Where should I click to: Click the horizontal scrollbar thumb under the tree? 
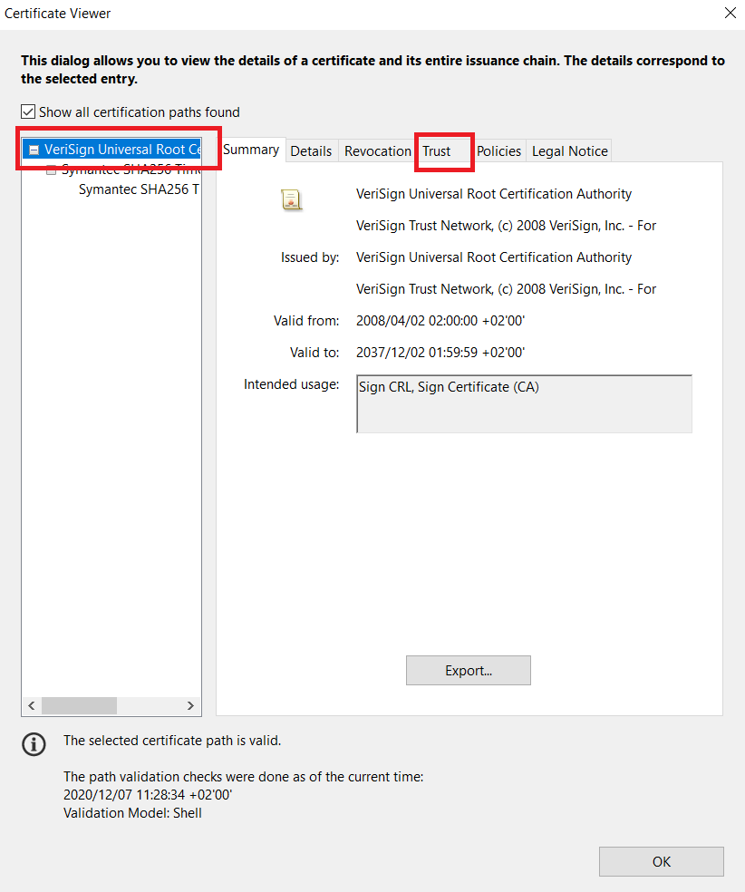tap(79, 706)
